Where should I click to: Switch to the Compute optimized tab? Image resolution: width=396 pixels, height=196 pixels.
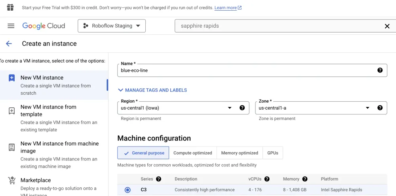tap(192, 153)
